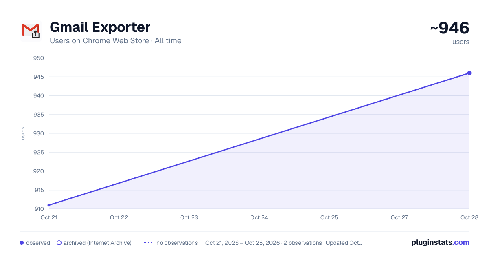Click the date range observations text

(x=284, y=243)
